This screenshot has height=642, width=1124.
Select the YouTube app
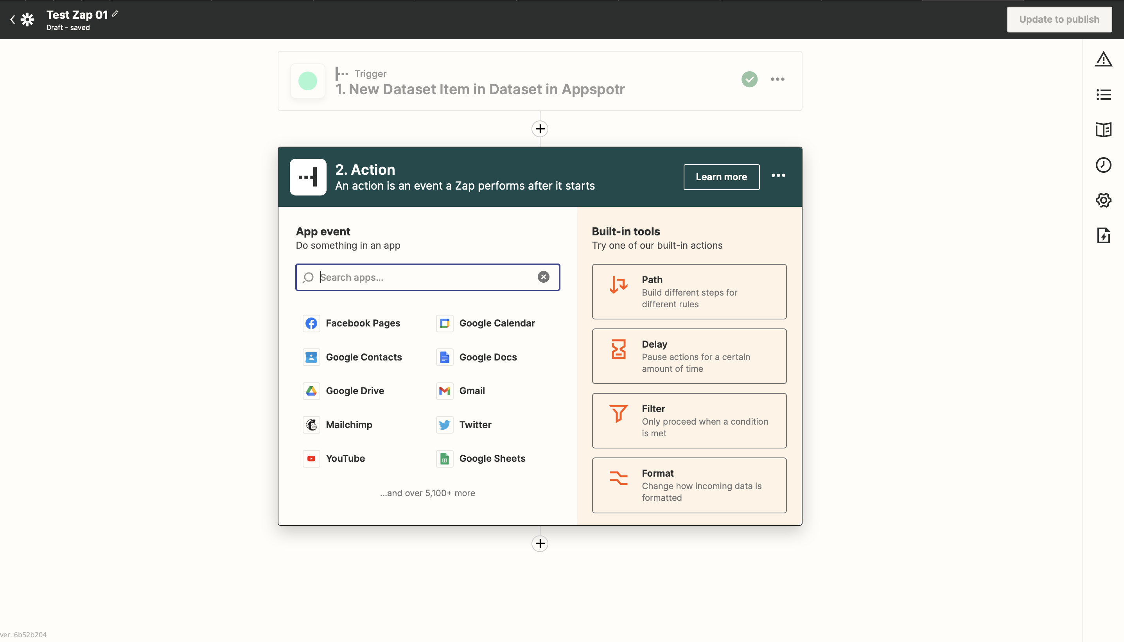pyautogui.click(x=334, y=459)
